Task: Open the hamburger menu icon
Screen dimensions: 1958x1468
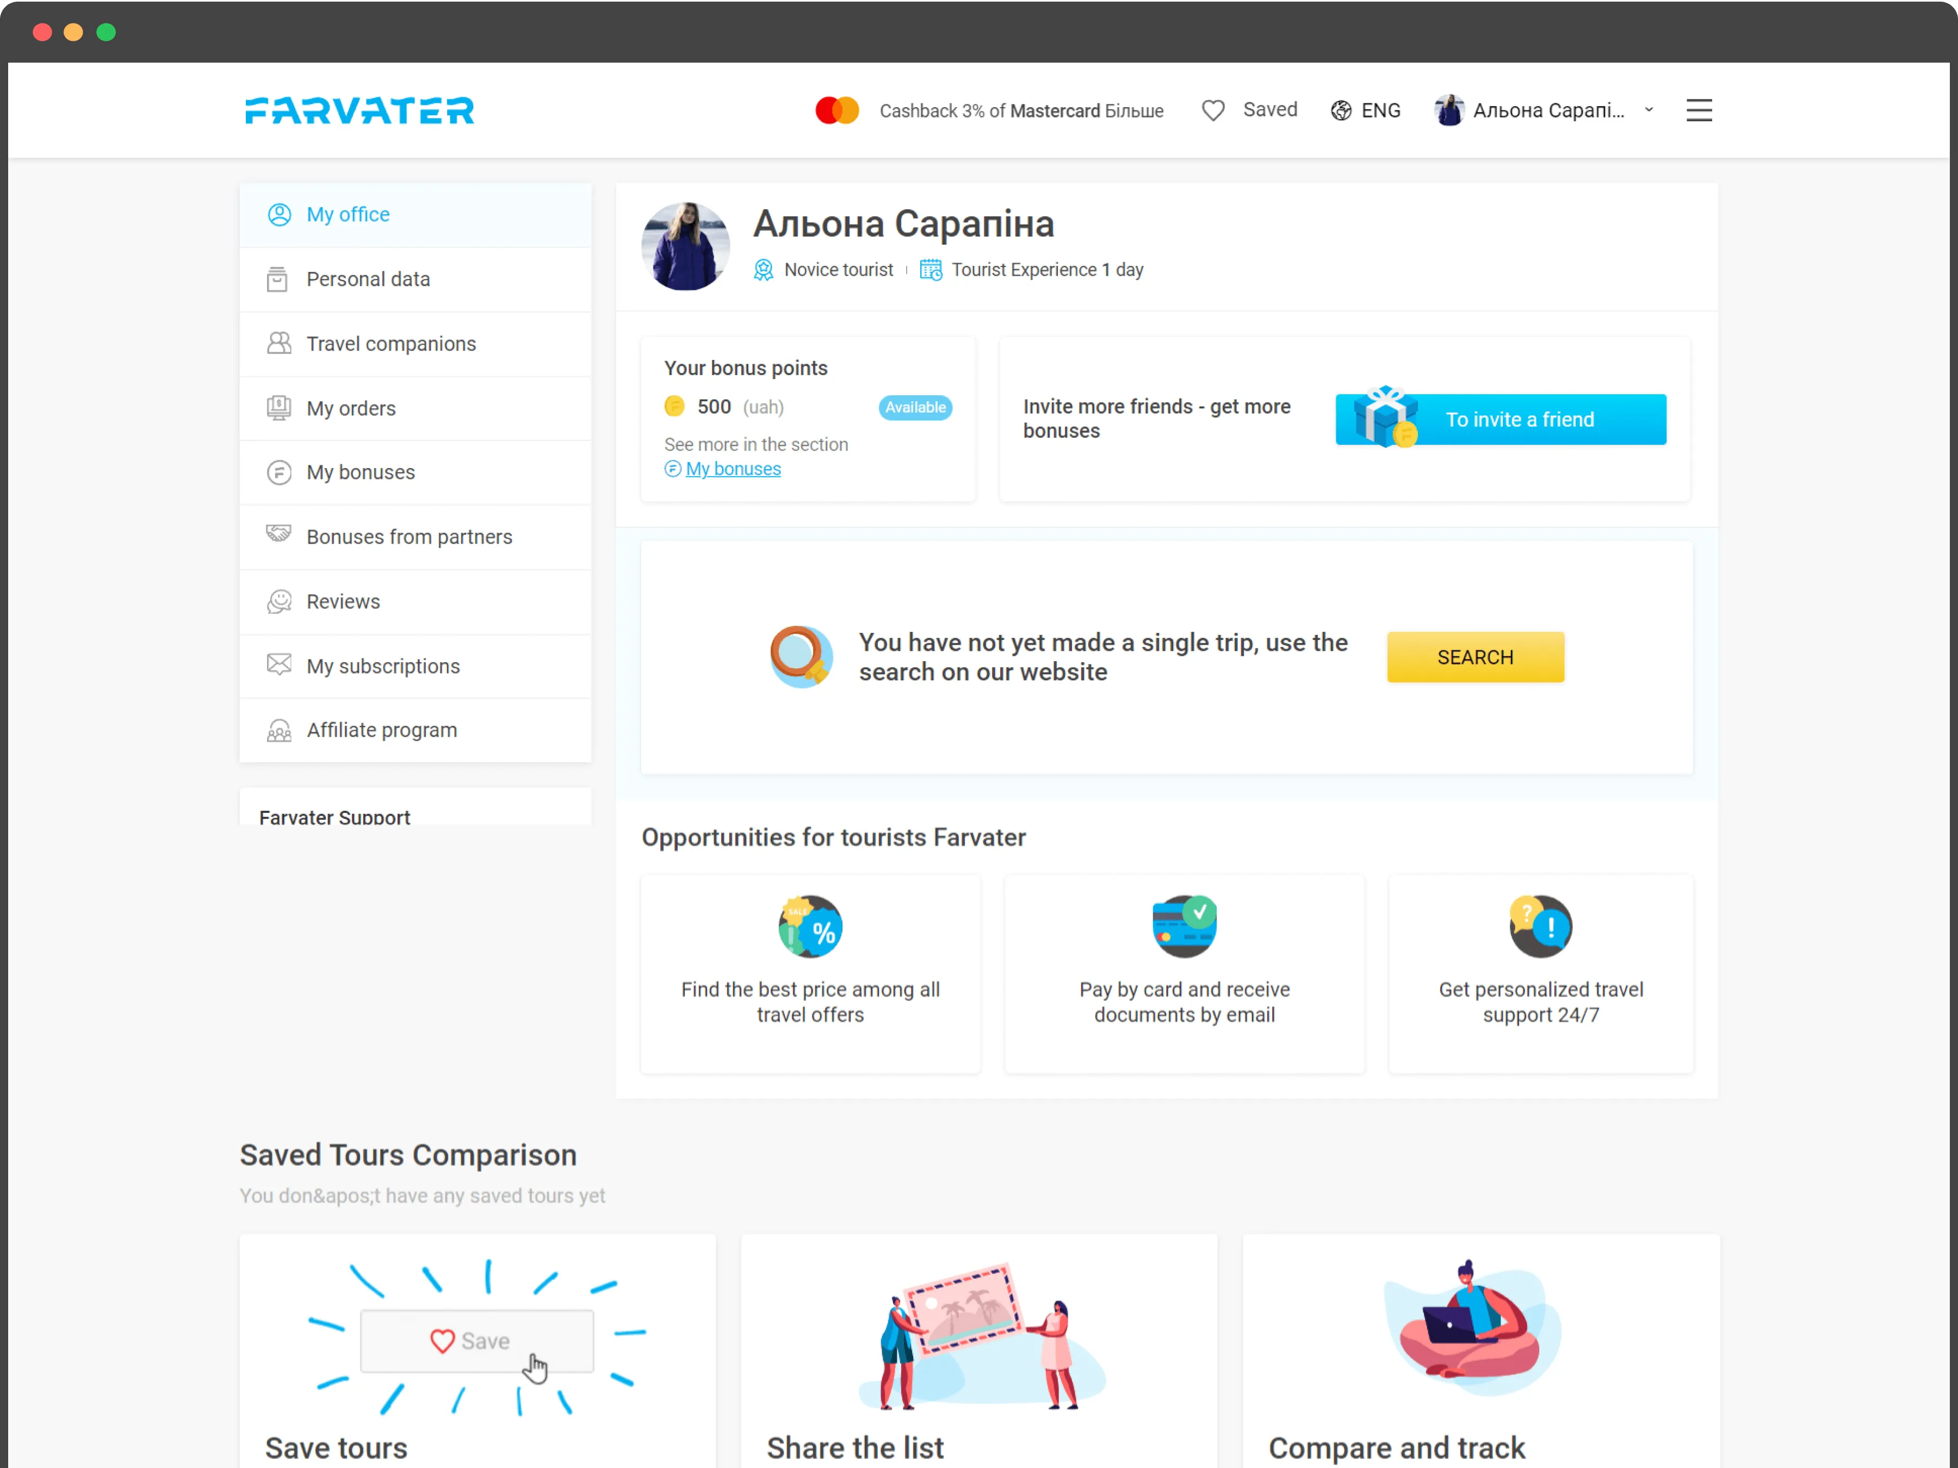Action: (1698, 110)
